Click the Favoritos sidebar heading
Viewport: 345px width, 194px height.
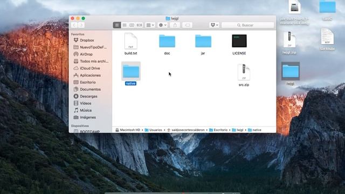78,34
